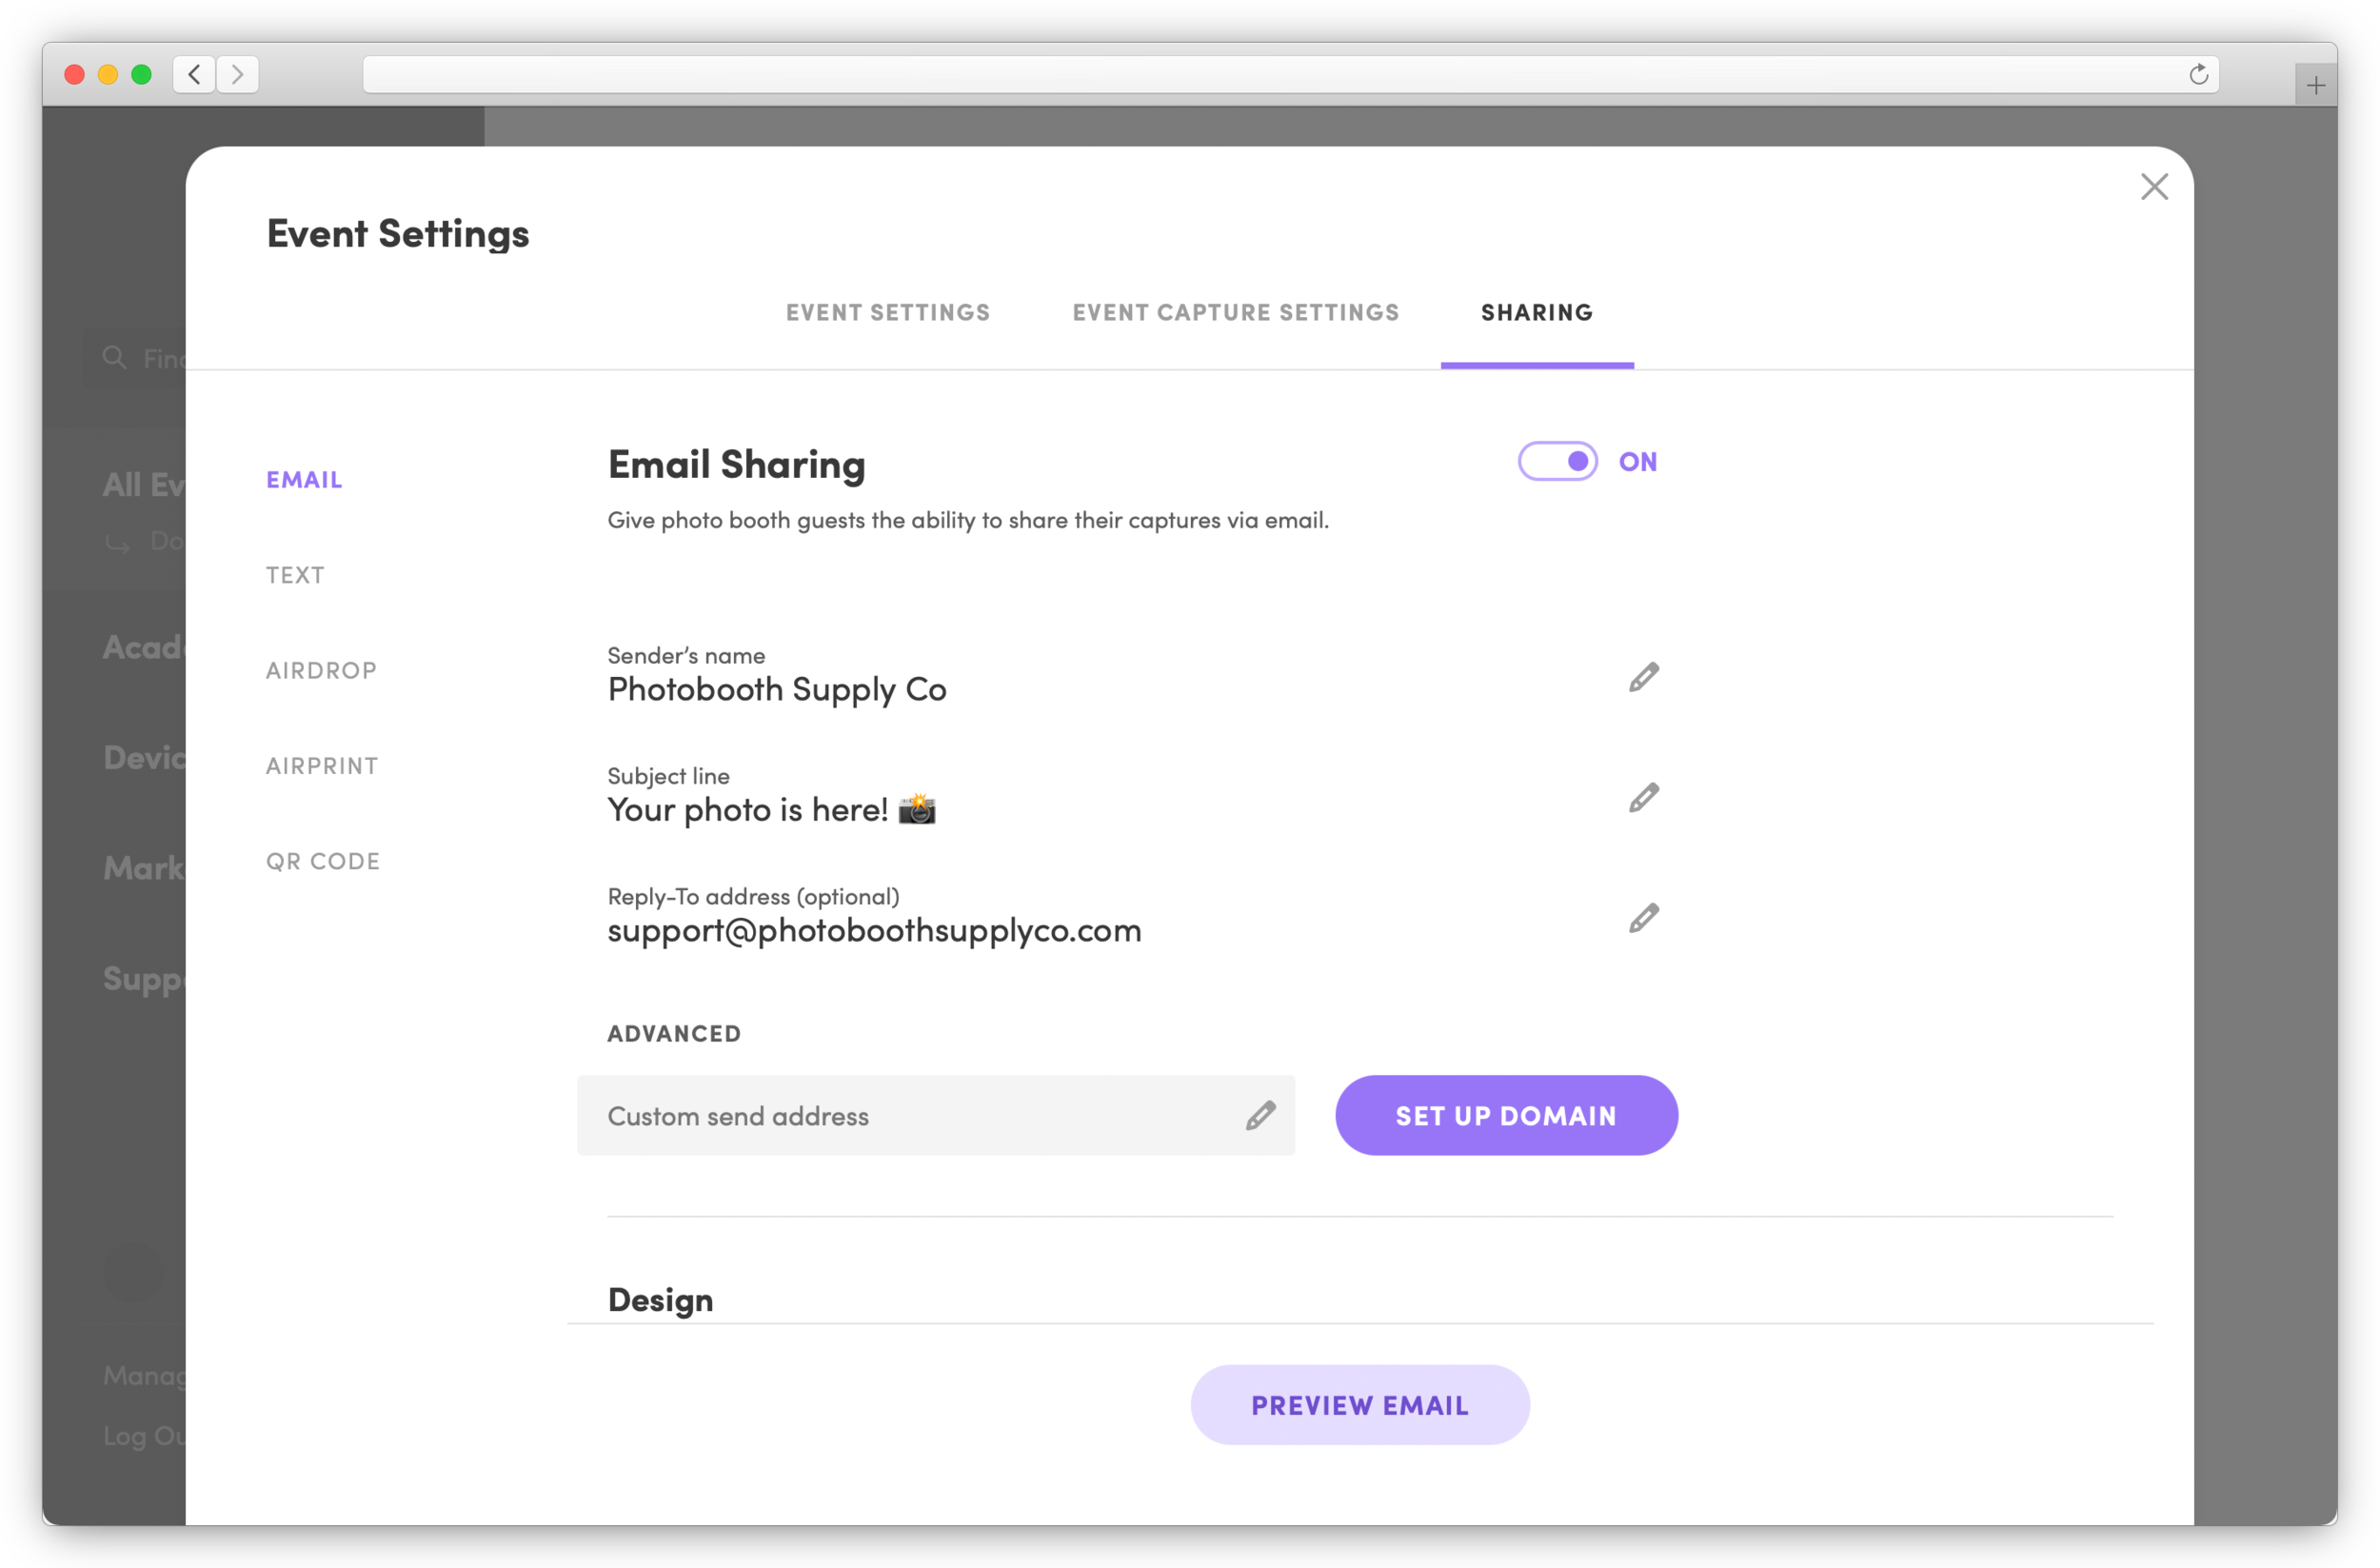The image size is (2380, 1568).
Task: Open the Event Capture Settings tab
Action: click(1235, 313)
